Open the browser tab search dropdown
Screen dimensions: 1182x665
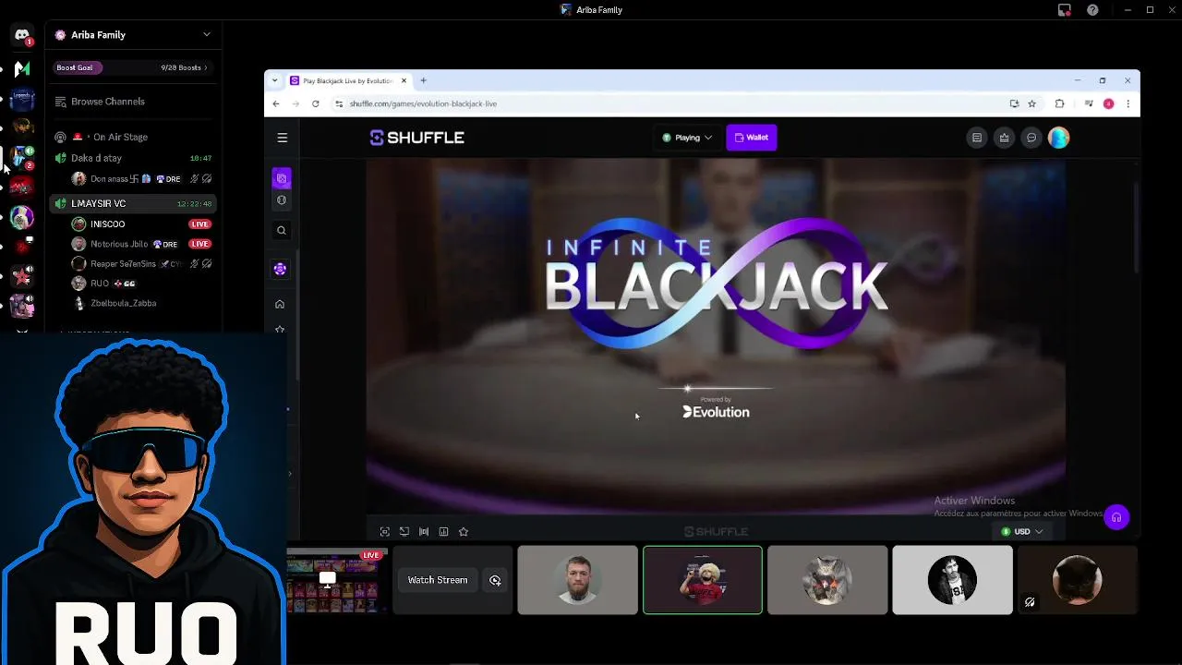[274, 80]
